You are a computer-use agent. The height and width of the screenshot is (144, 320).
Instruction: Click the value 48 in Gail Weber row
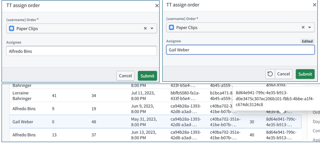94,122
